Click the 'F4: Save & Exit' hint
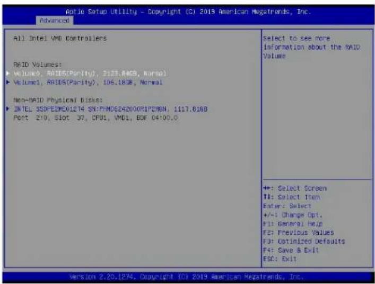 pyautogui.click(x=291, y=250)
